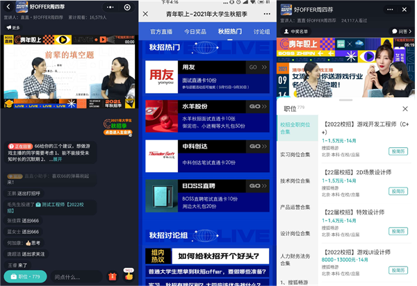Viewport: 417px width, 286px height.
Task: Open the right panel live video thumbnail
Action: 345,67
